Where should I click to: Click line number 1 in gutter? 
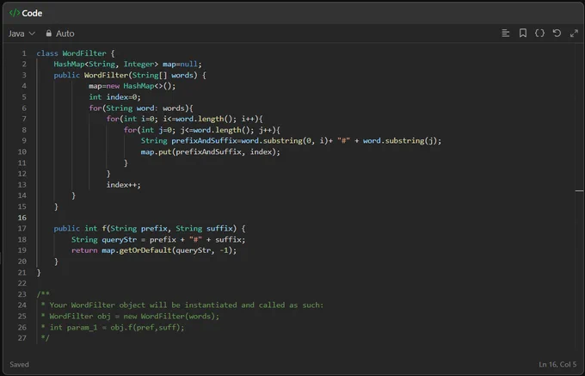(x=24, y=53)
